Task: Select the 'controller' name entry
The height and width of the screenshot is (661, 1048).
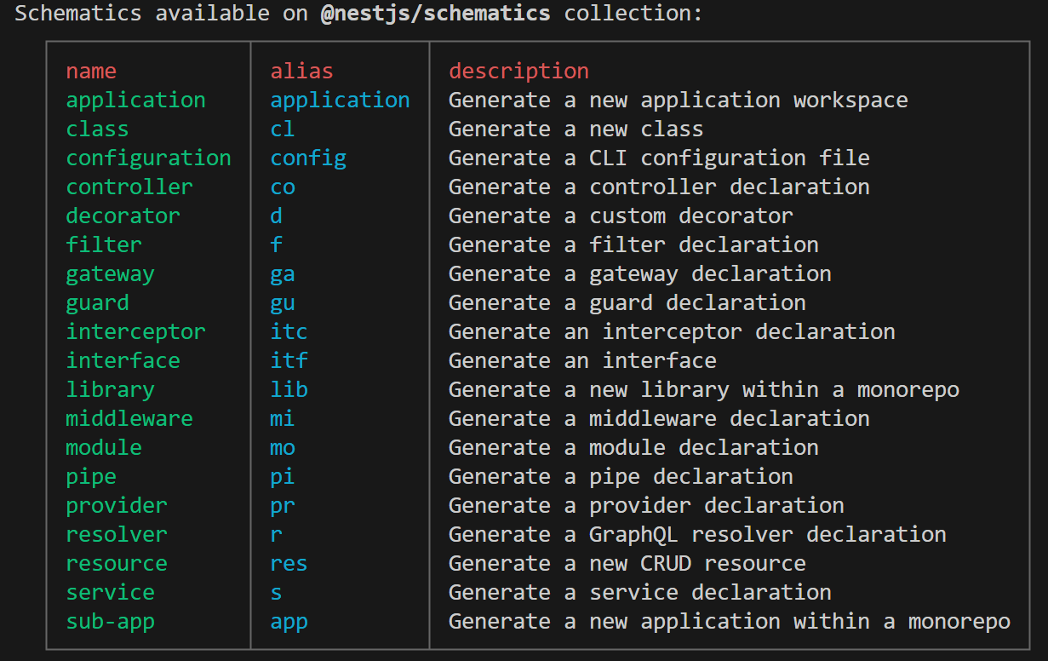Action: pos(129,187)
